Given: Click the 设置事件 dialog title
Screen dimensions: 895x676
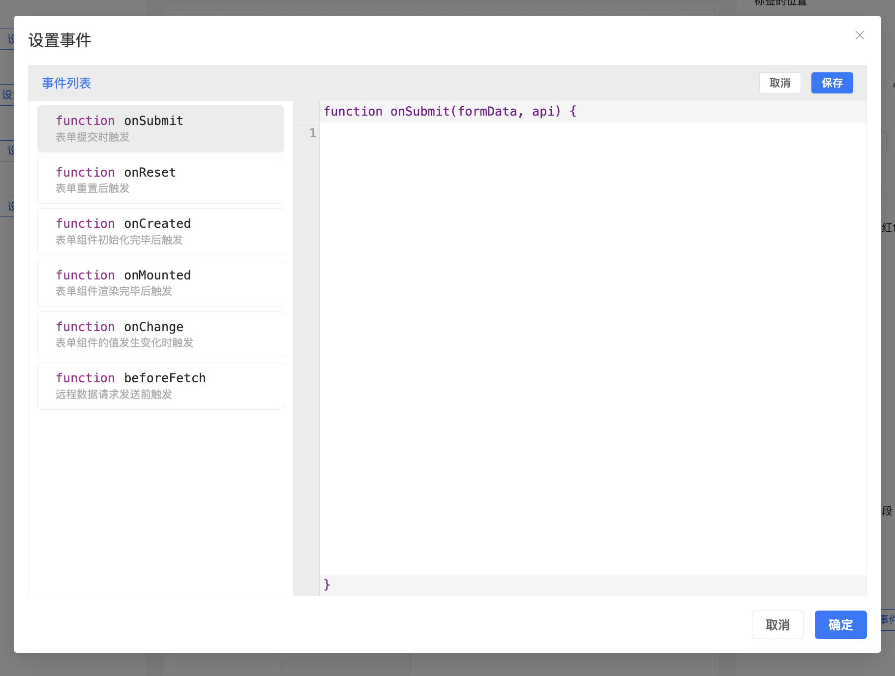Looking at the screenshot, I should [x=60, y=40].
